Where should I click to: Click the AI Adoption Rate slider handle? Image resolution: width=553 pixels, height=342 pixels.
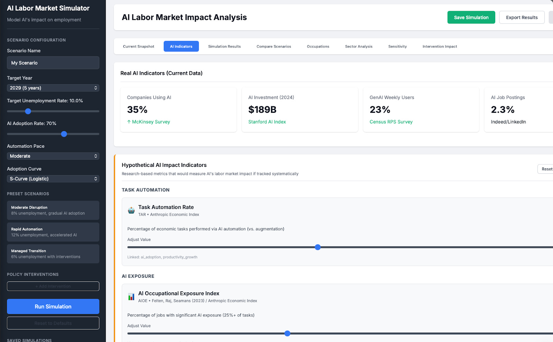coord(64,134)
